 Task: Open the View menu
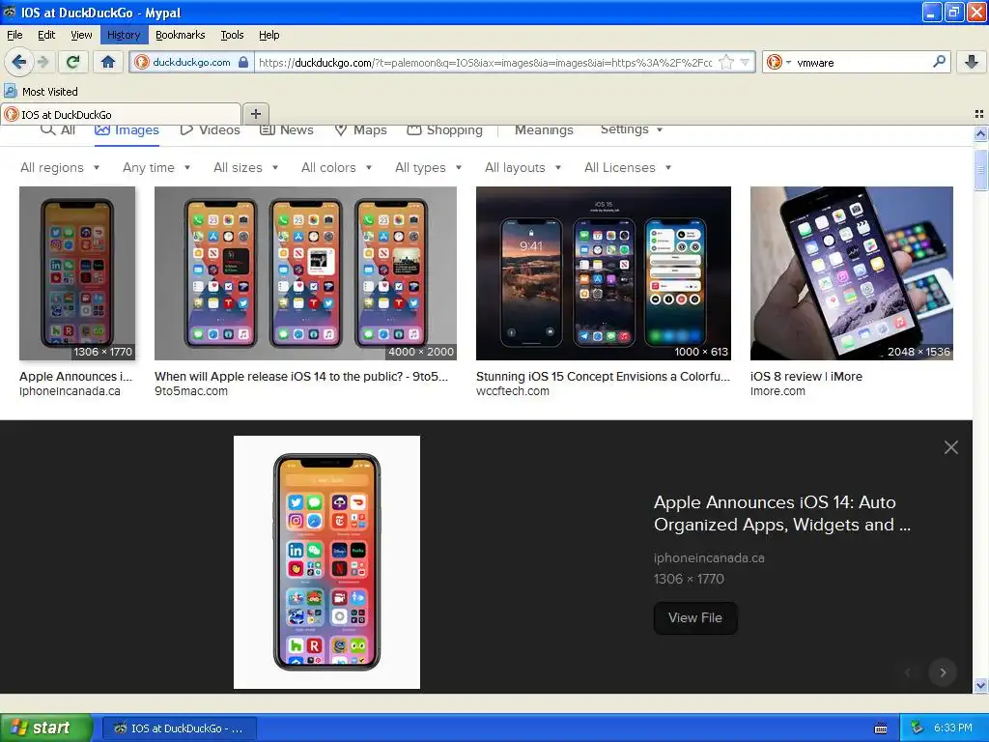click(81, 35)
